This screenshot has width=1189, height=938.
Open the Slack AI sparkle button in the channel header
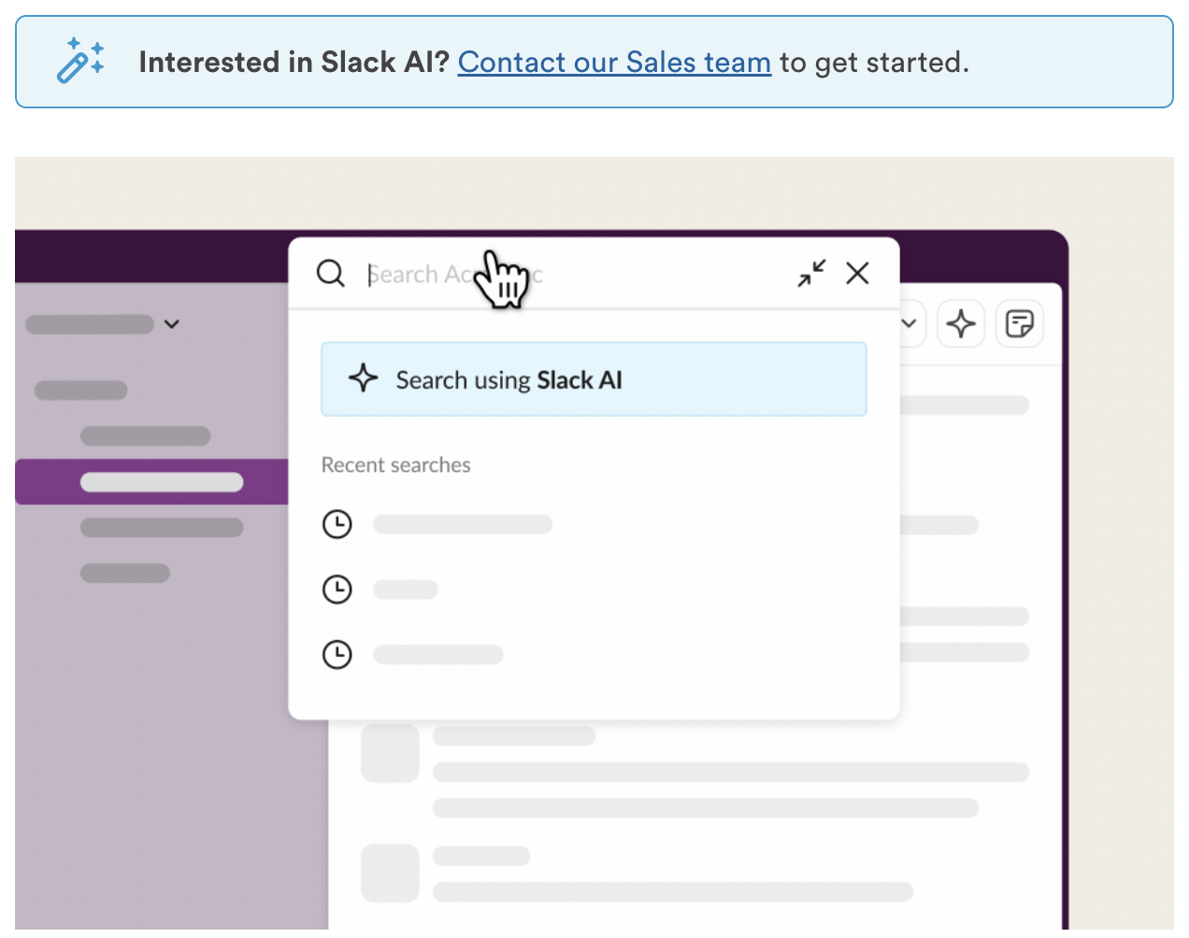click(x=961, y=324)
